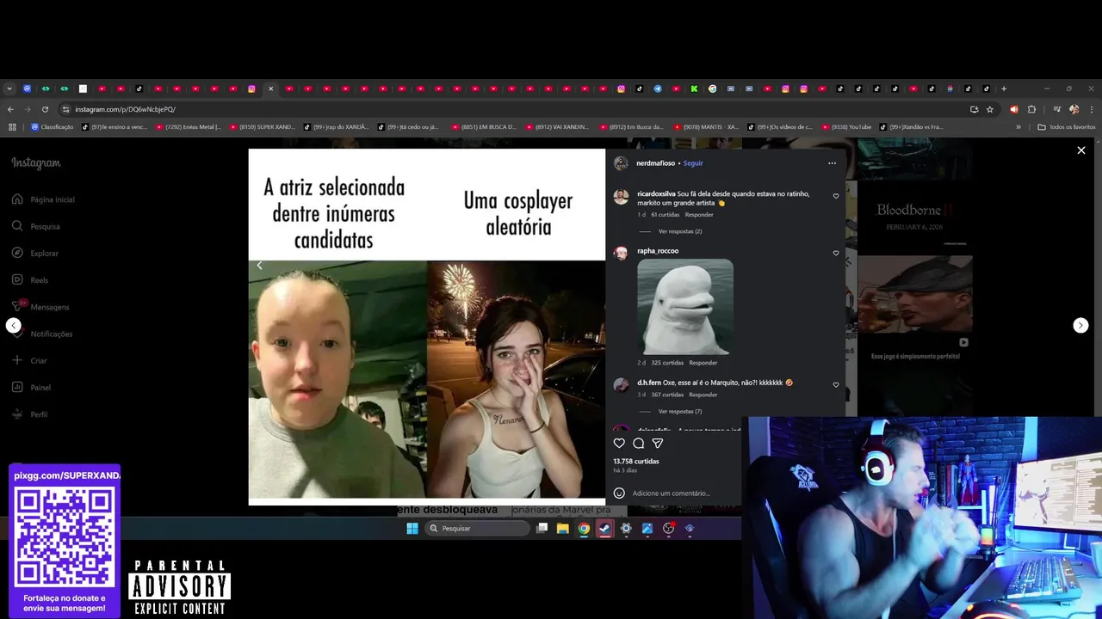Expand bookmarks overflow chevron

coord(1018,127)
